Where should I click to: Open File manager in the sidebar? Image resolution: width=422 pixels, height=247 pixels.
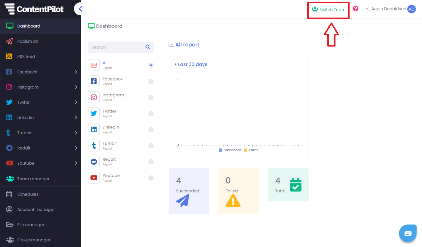40,224
